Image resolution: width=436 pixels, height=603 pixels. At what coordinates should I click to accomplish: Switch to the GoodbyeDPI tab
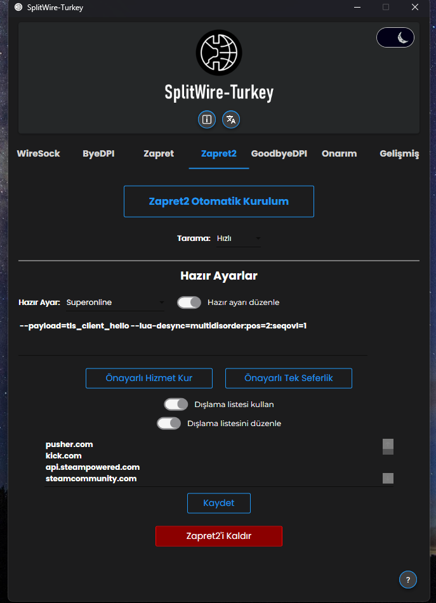coord(279,153)
